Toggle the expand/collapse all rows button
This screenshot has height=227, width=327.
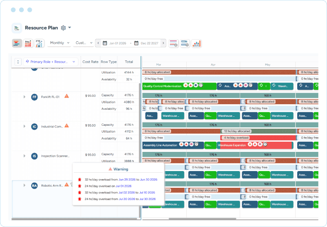pyautogui.click(x=18, y=62)
